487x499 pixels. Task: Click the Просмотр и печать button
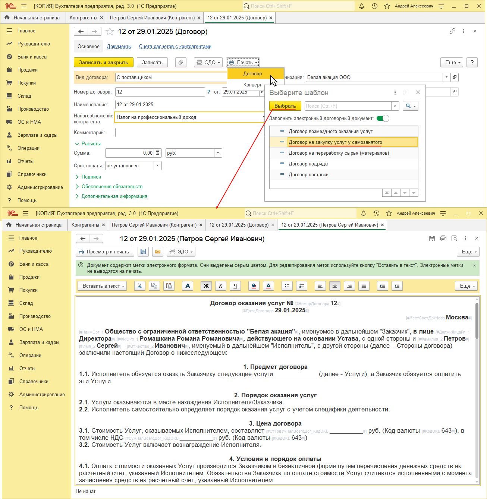105,252
